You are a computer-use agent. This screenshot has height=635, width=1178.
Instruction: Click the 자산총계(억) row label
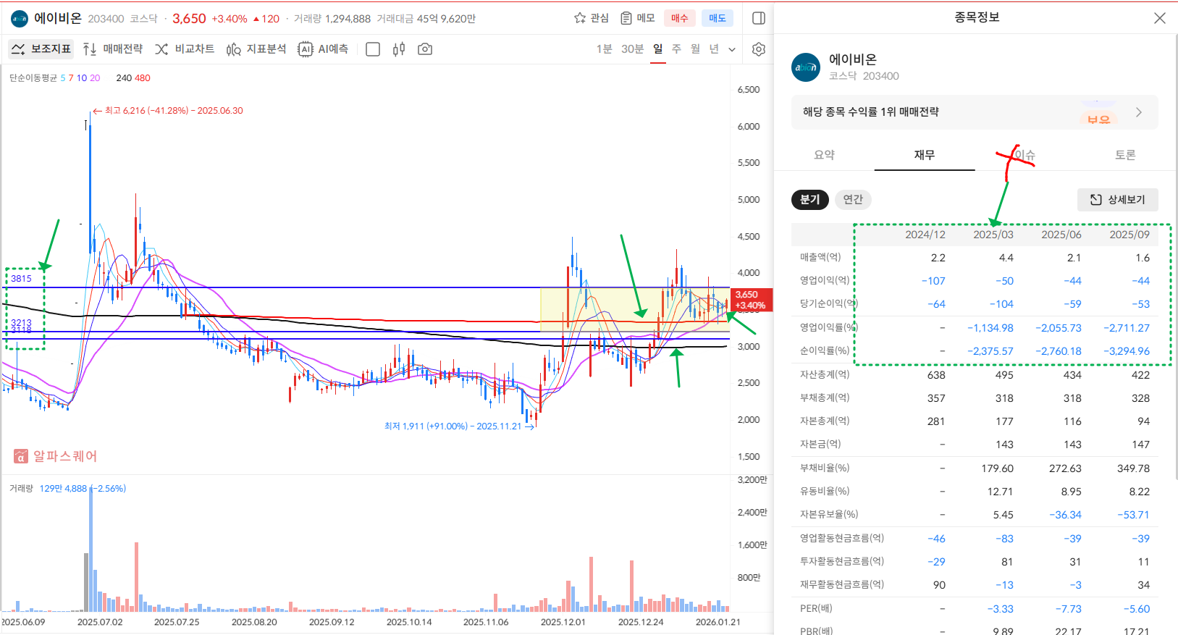pyautogui.click(x=825, y=374)
